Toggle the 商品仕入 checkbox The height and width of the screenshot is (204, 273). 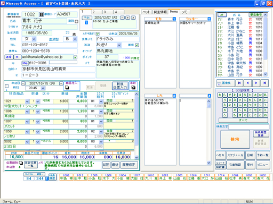[x=67, y=87]
